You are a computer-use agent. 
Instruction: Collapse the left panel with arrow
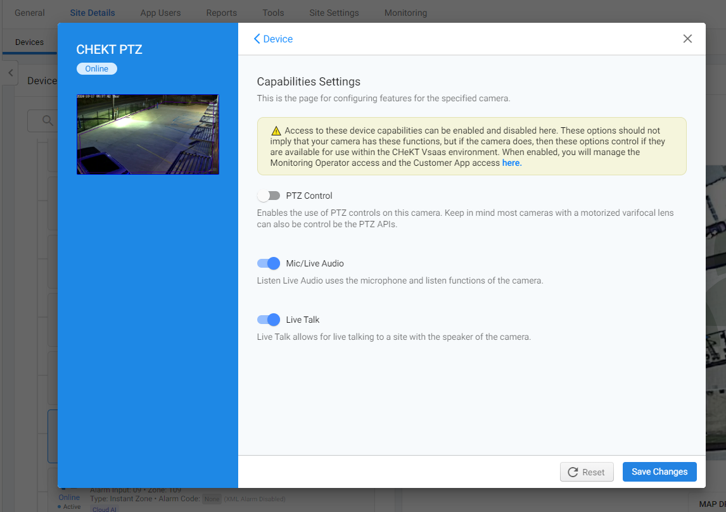[x=10, y=73]
